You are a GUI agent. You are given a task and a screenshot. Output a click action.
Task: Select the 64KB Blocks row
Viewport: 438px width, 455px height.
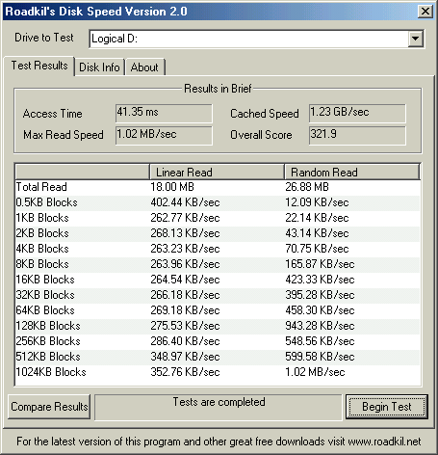click(x=218, y=310)
